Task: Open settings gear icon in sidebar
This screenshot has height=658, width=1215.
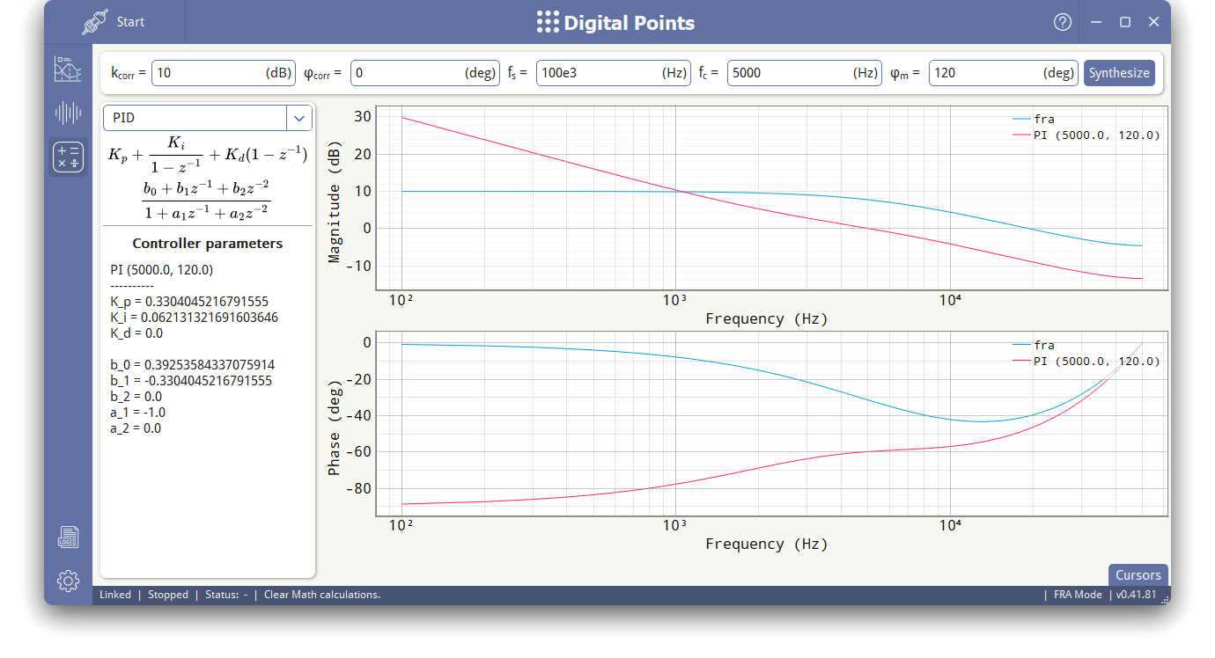Action: coord(68,581)
